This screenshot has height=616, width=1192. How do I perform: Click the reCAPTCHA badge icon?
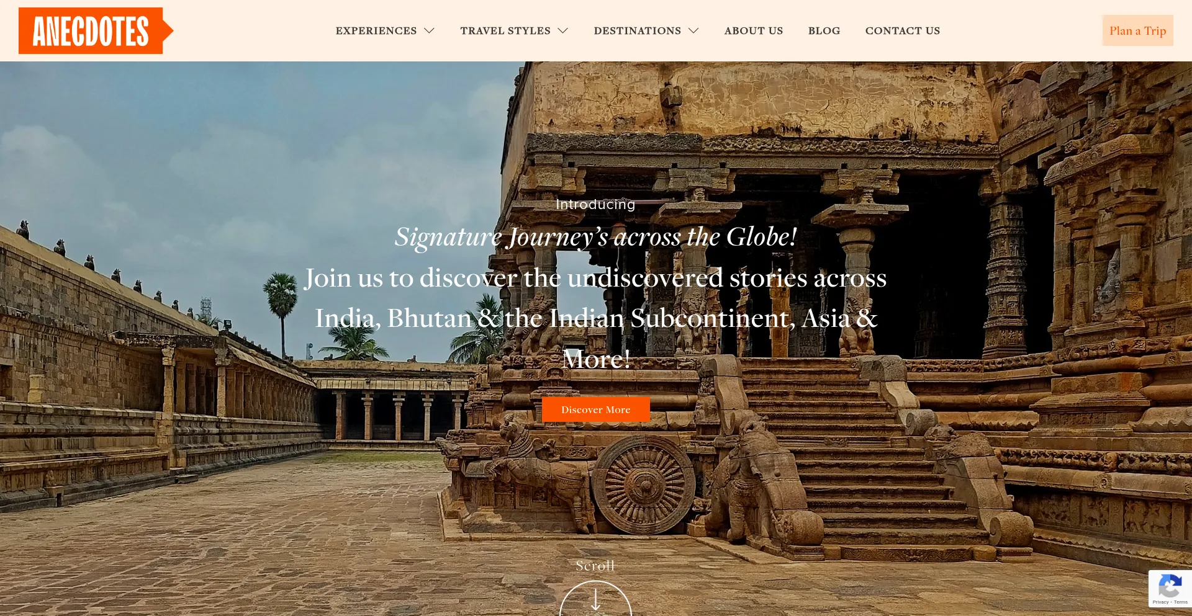pyautogui.click(x=1170, y=586)
